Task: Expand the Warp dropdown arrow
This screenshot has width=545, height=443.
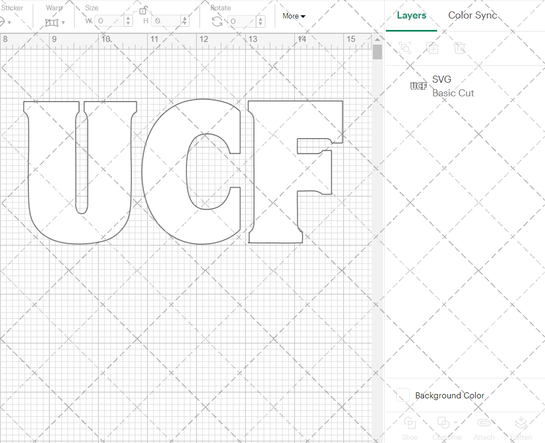Action: coord(63,23)
